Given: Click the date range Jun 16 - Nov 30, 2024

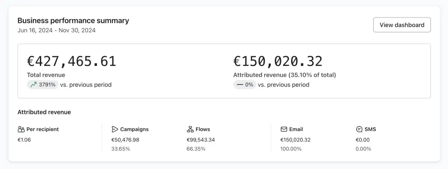Looking at the screenshot, I should pyautogui.click(x=56, y=30).
